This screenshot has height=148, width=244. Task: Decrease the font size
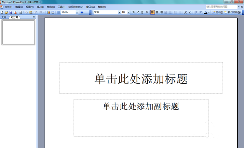point(190,12)
